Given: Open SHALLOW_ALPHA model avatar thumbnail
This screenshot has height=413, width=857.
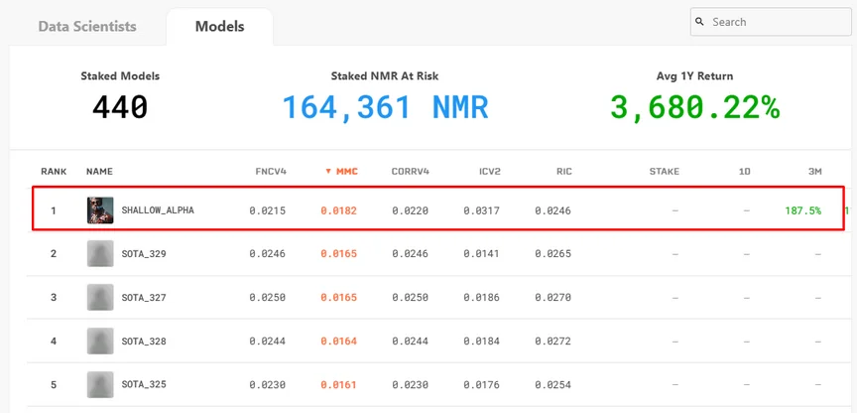Looking at the screenshot, I should point(100,210).
